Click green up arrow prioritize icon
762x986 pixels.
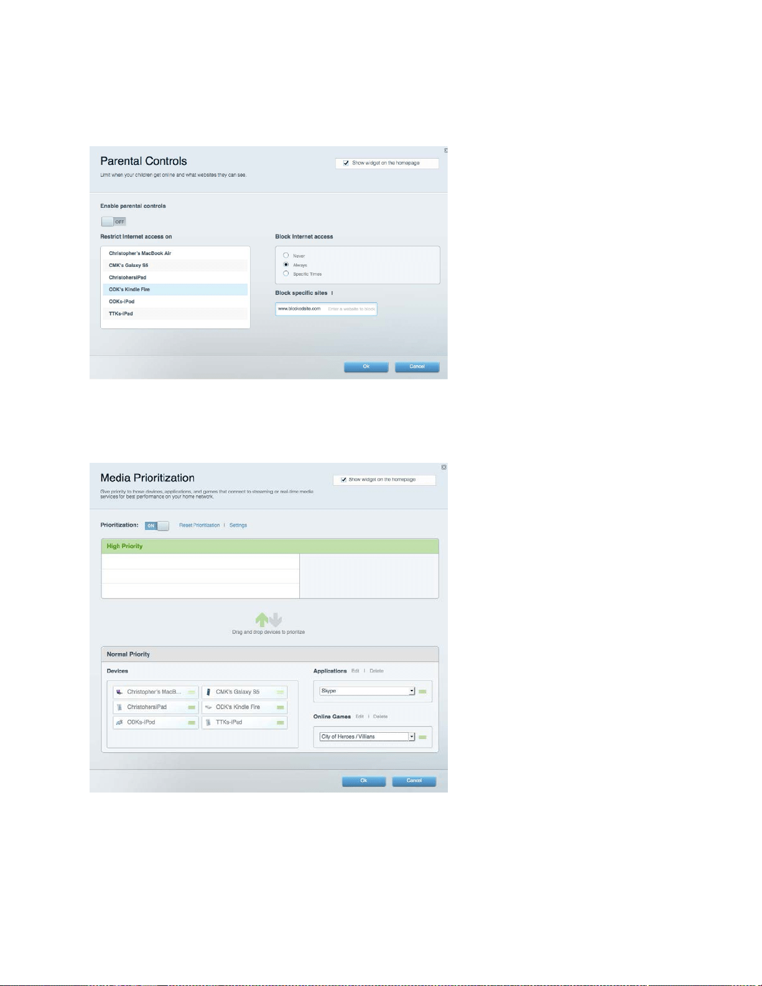[x=262, y=620]
